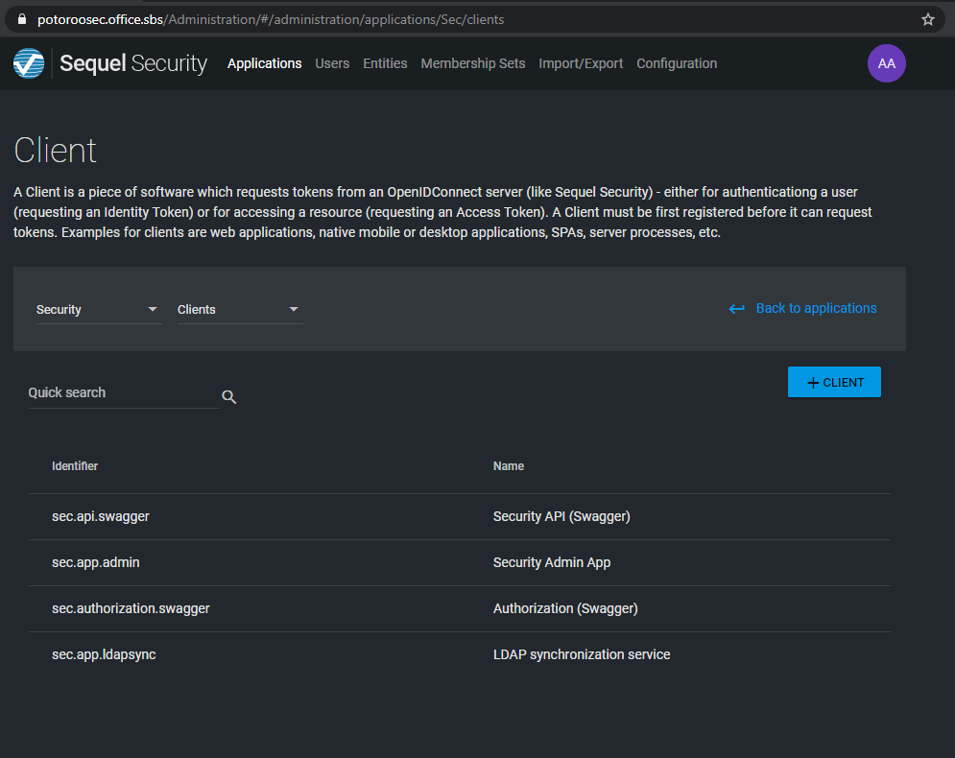The width and height of the screenshot is (955, 758).
Task: Bookmark page with the star icon
Action: pos(927,19)
